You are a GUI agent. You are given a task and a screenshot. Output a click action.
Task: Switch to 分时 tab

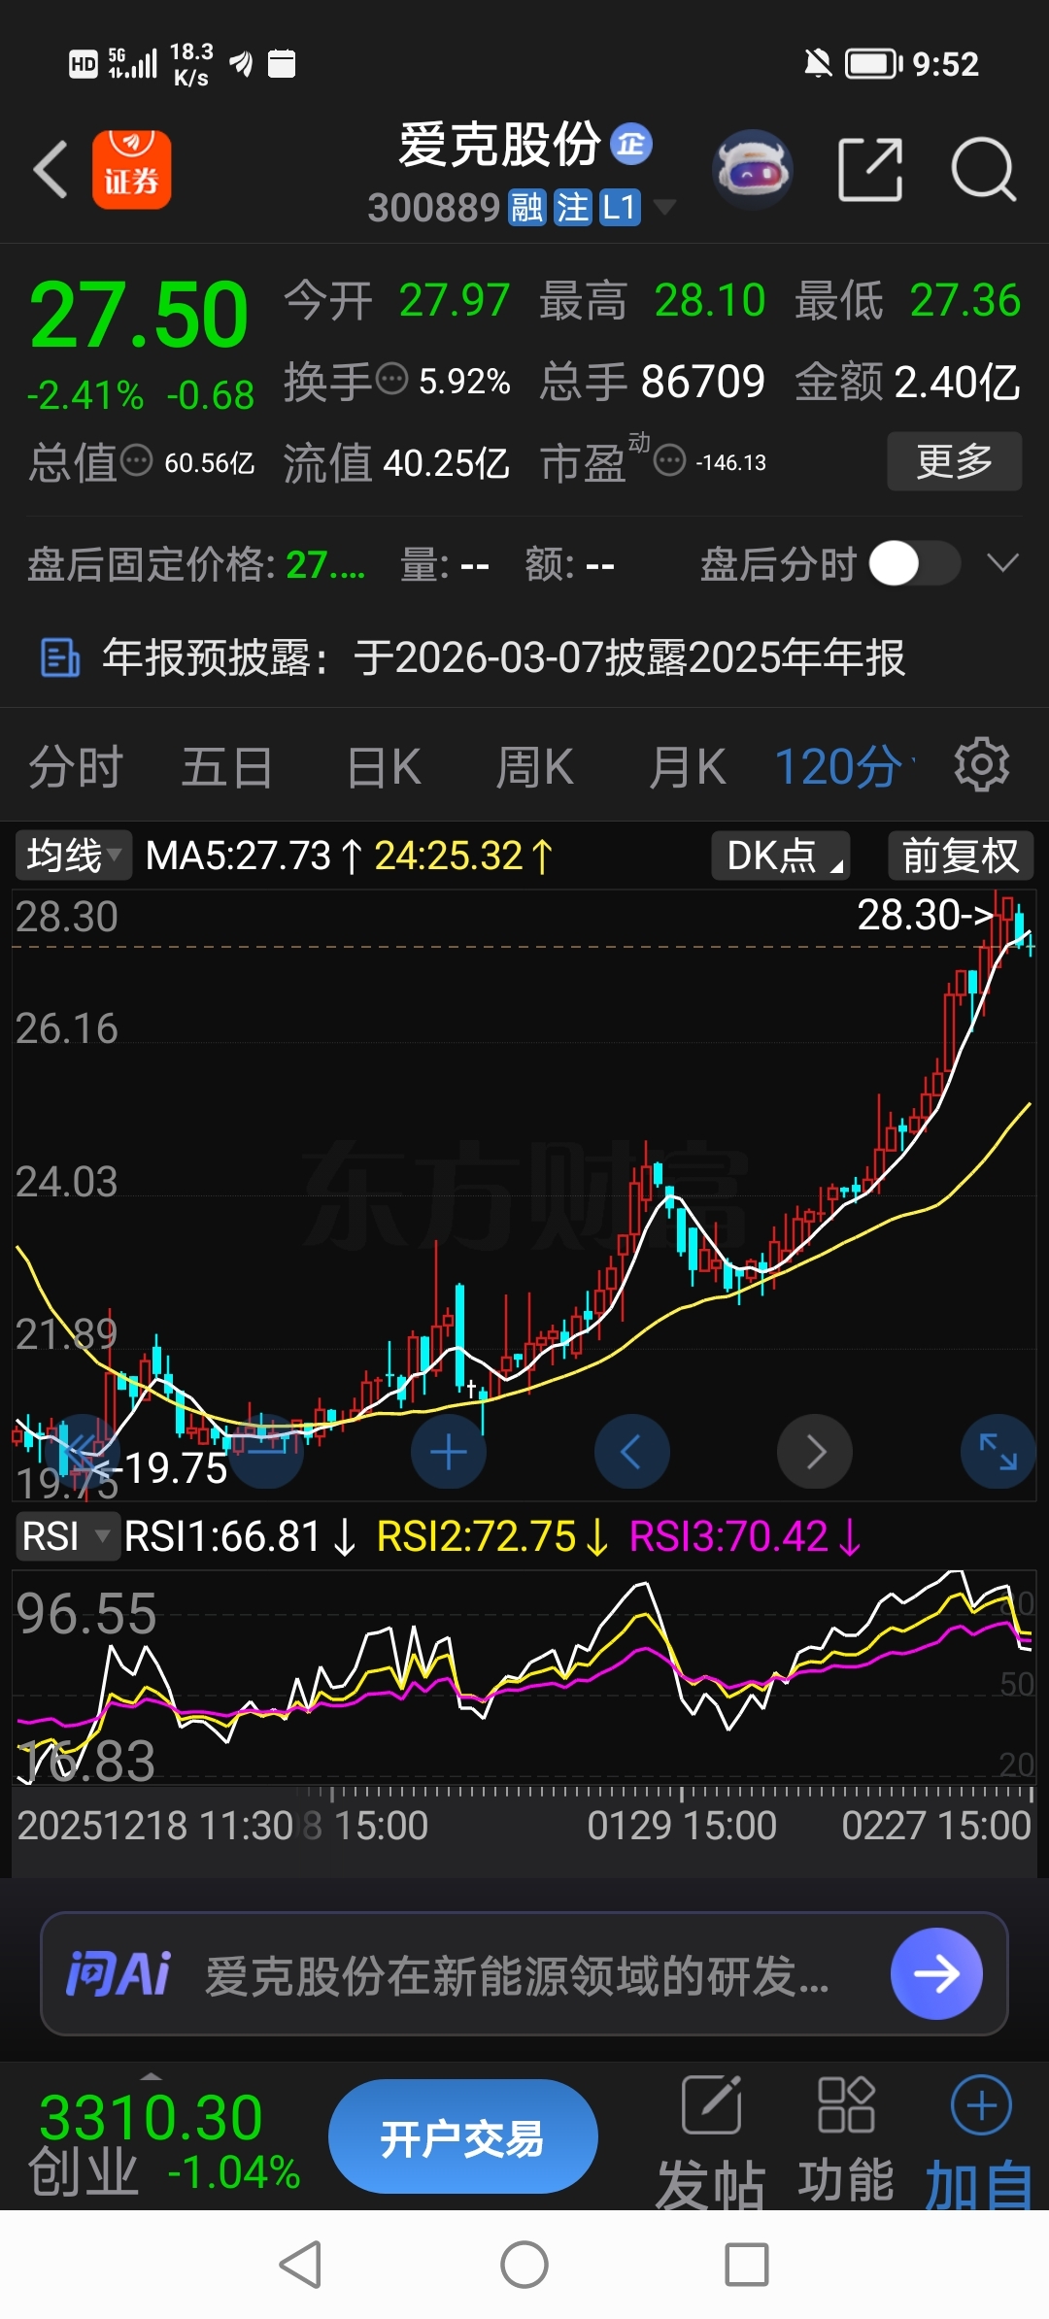coord(76,766)
